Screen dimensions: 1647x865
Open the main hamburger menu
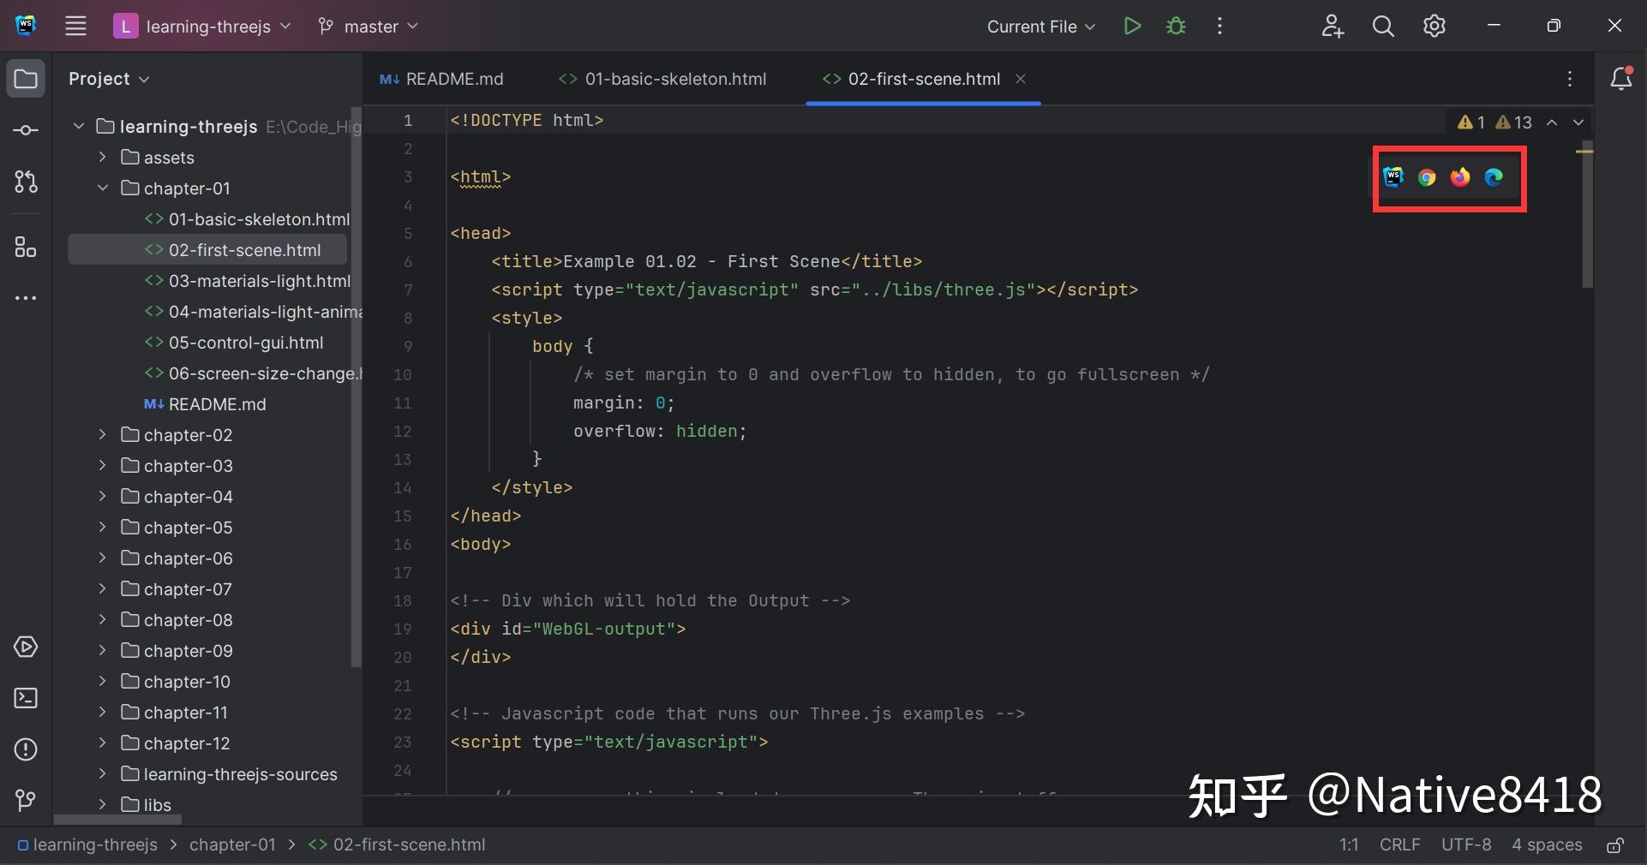coord(75,26)
